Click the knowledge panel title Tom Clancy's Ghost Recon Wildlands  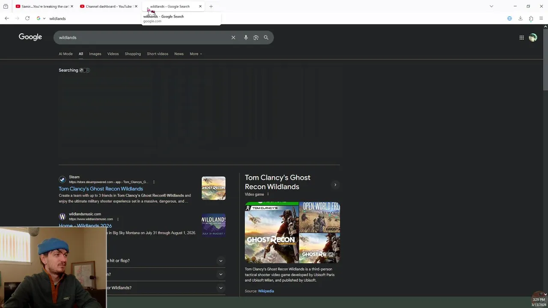[277, 182]
